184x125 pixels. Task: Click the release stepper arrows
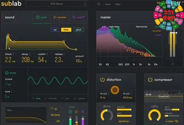[x=64, y=54]
